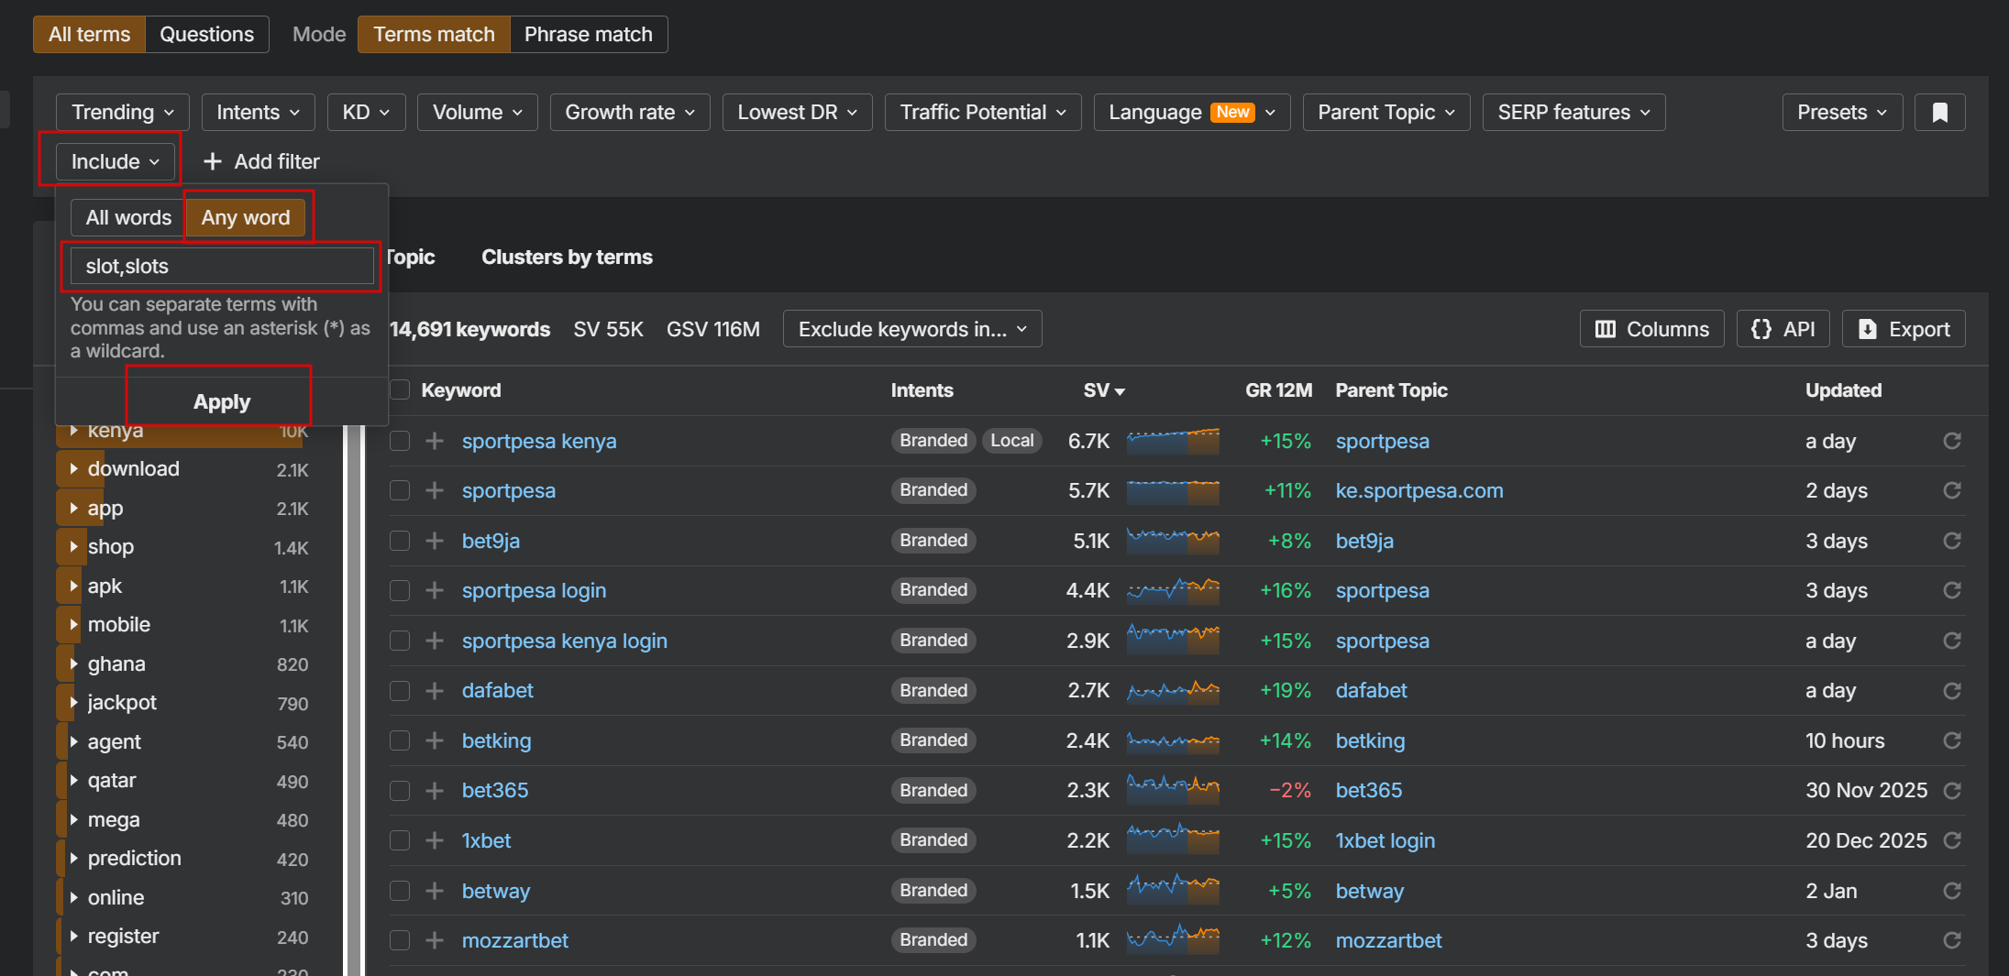2009x976 pixels.
Task: Open the Growth rate filter dropdown
Action: click(629, 112)
